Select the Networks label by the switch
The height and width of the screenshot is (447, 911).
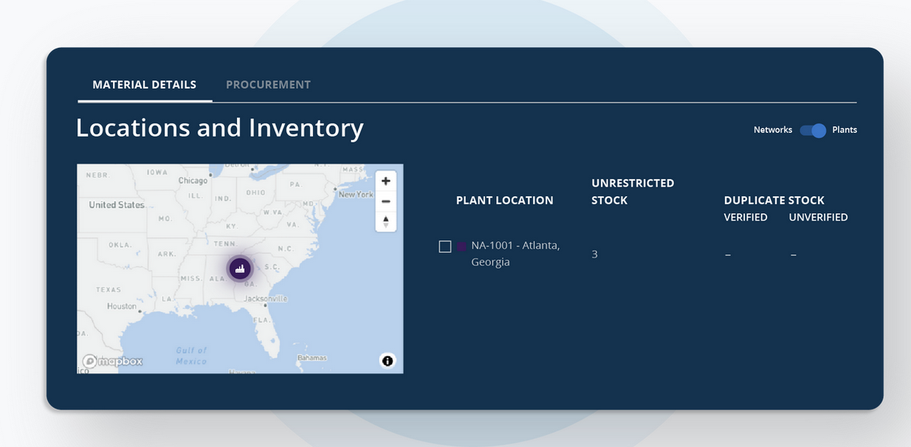point(772,130)
